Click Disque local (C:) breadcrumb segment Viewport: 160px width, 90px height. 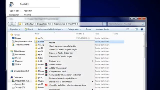pyautogui.click(x=44, y=24)
